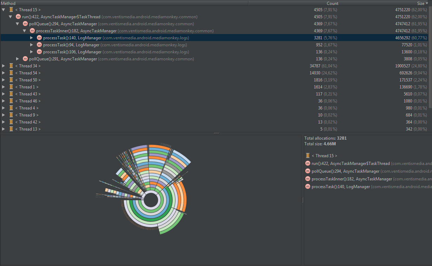
Task: Expand the pollQueue():291 row
Action: (18, 59)
